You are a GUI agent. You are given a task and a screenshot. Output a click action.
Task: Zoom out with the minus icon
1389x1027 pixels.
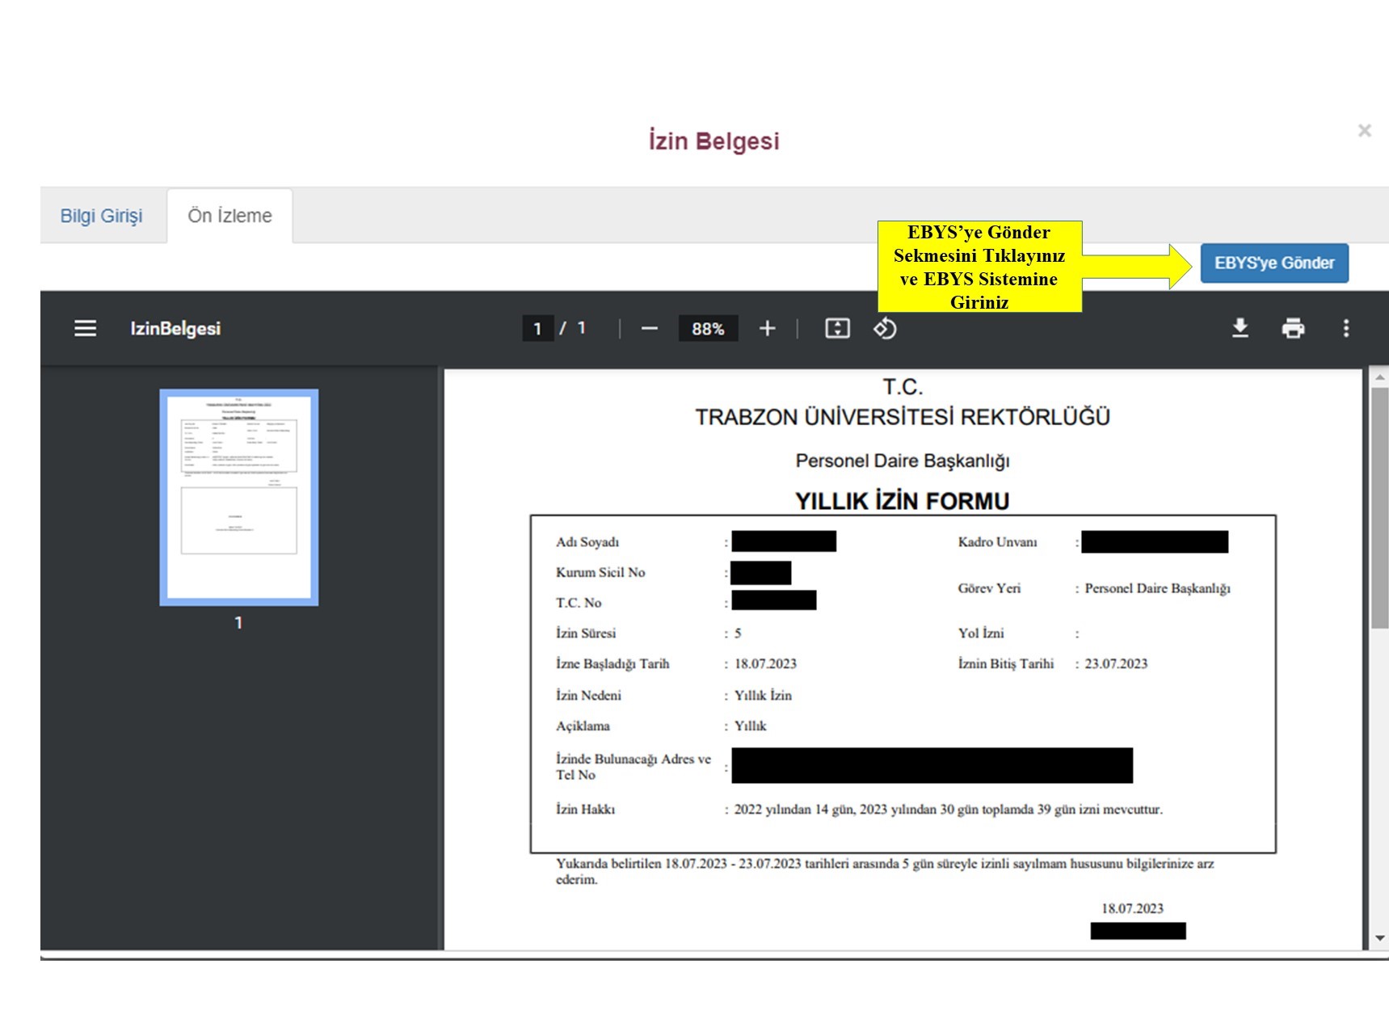coord(650,329)
